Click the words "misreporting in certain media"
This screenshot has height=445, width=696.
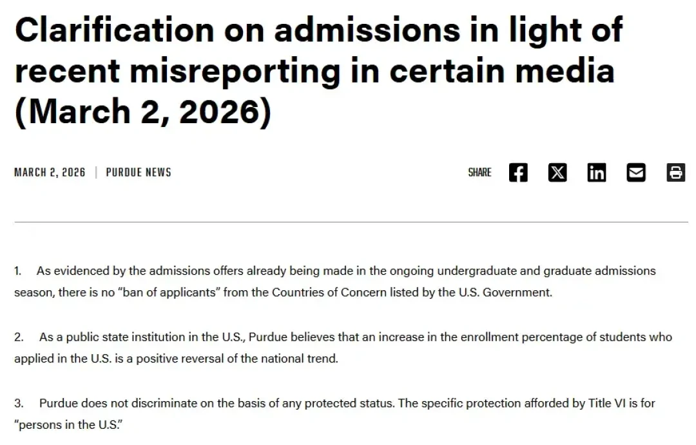coord(372,72)
